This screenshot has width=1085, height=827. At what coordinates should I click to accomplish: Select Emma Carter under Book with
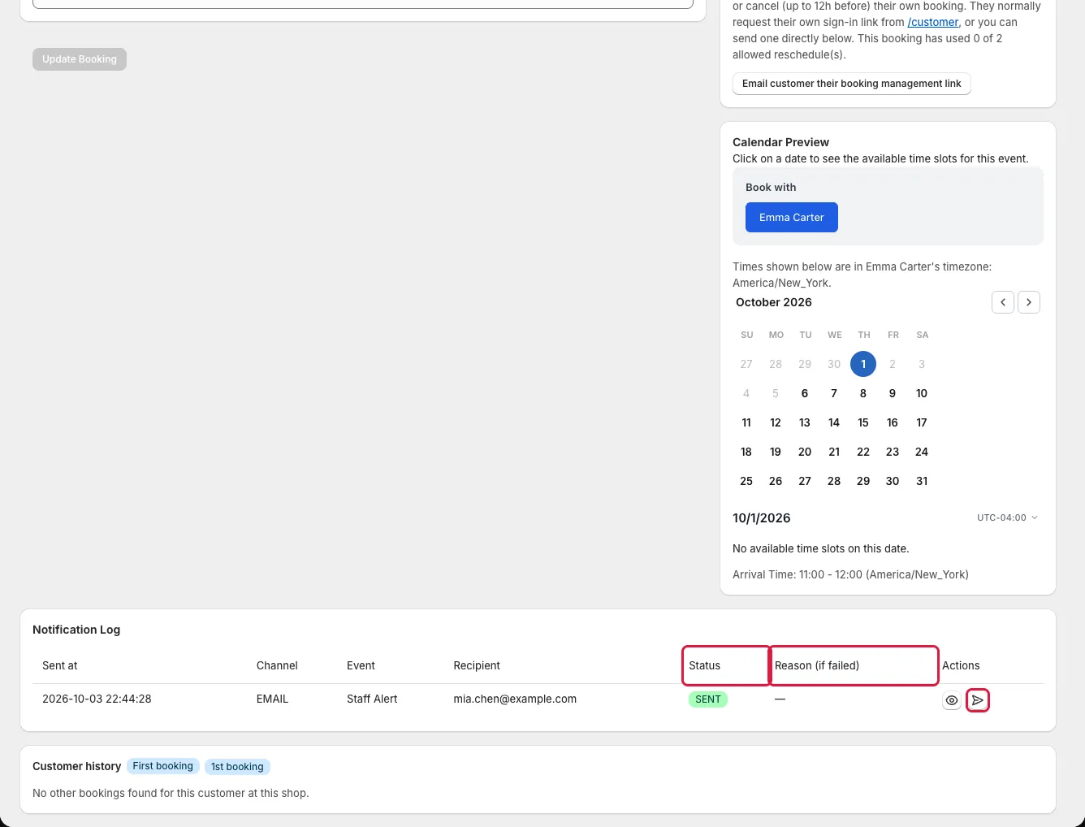(x=792, y=218)
